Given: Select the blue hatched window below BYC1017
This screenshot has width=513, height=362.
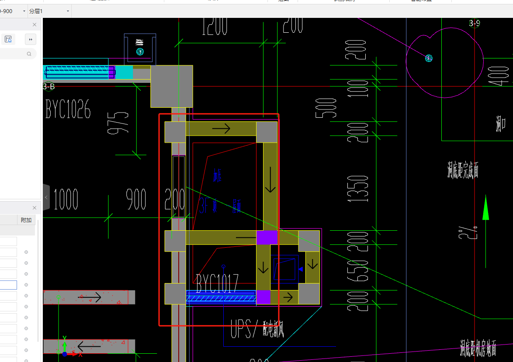Looking at the screenshot, I should [x=221, y=298].
